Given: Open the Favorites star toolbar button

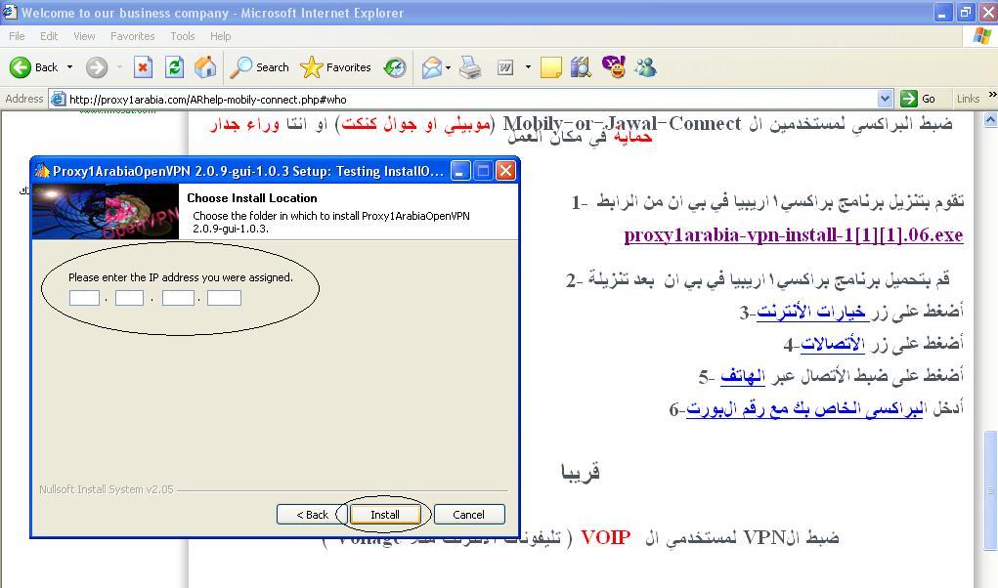Looking at the screenshot, I should [335, 66].
